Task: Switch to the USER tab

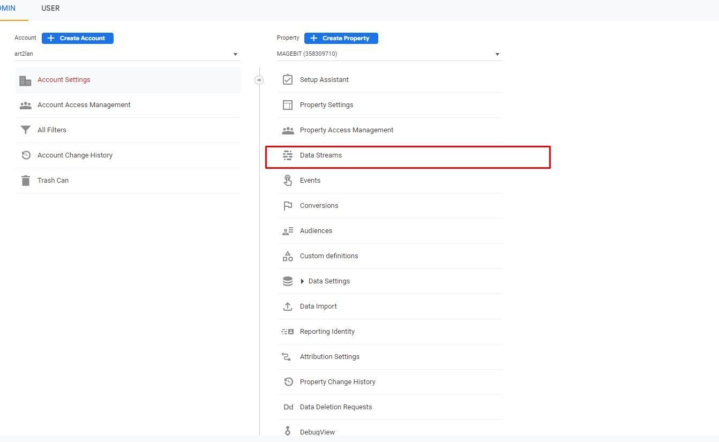Action: coord(50,9)
